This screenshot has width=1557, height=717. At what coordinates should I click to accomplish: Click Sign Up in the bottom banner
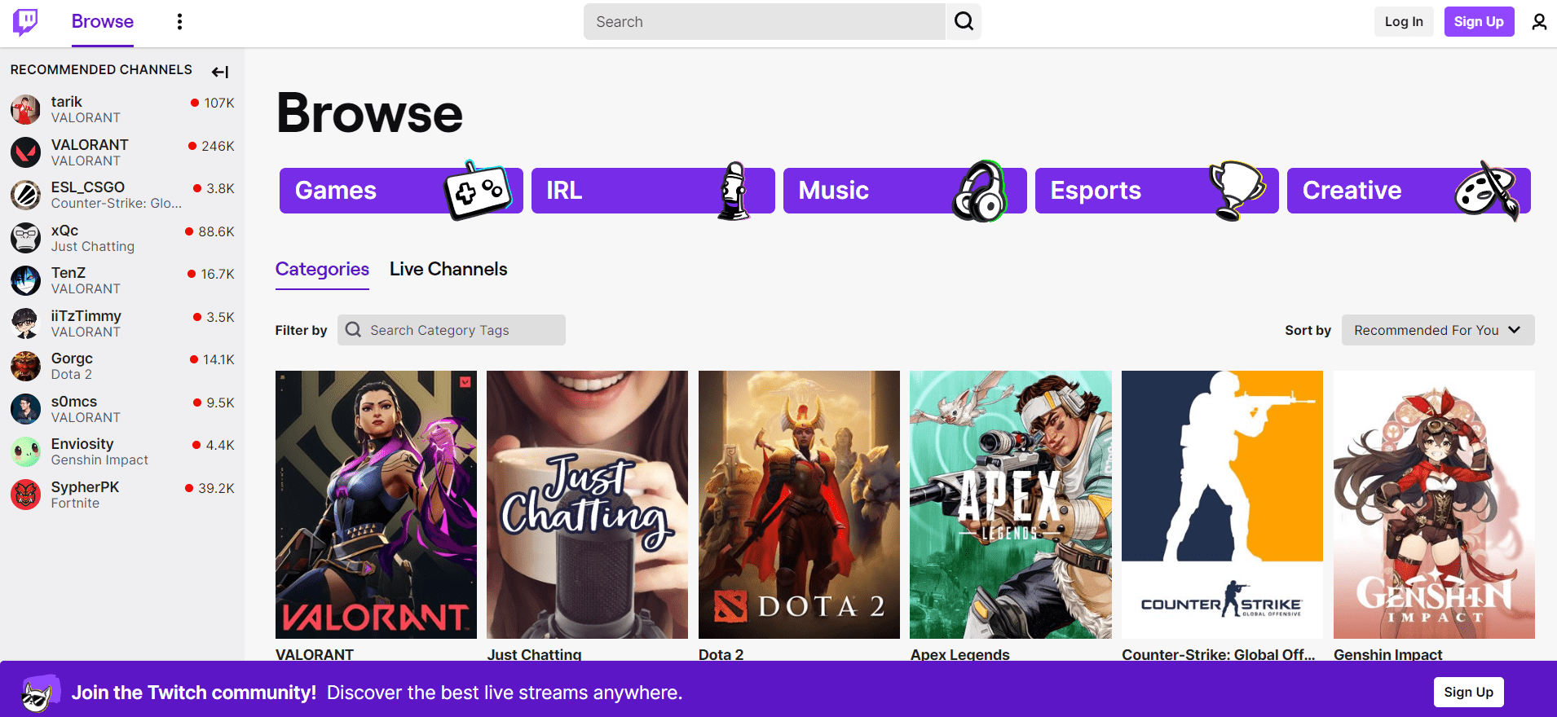point(1468,692)
